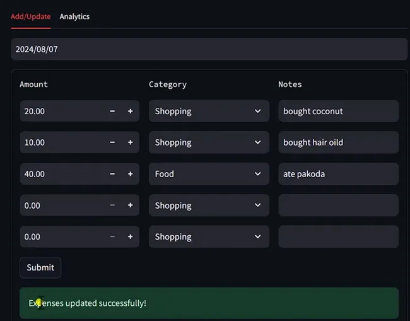This screenshot has width=410, height=321.
Task: Open the last row category dropdown
Action: pos(209,237)
